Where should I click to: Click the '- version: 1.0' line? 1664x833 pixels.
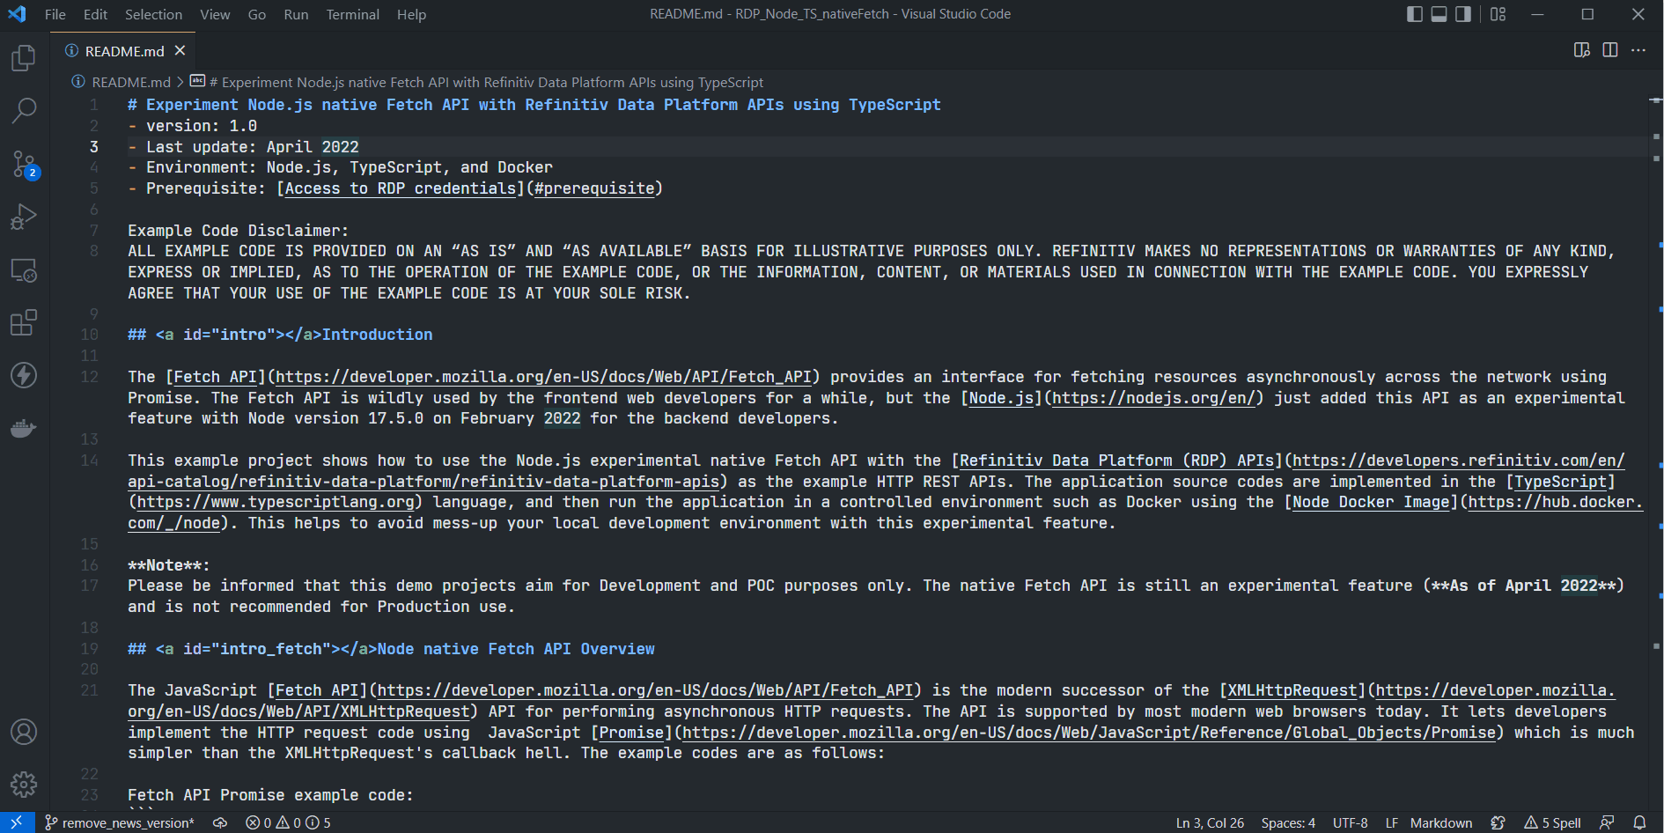192,126
